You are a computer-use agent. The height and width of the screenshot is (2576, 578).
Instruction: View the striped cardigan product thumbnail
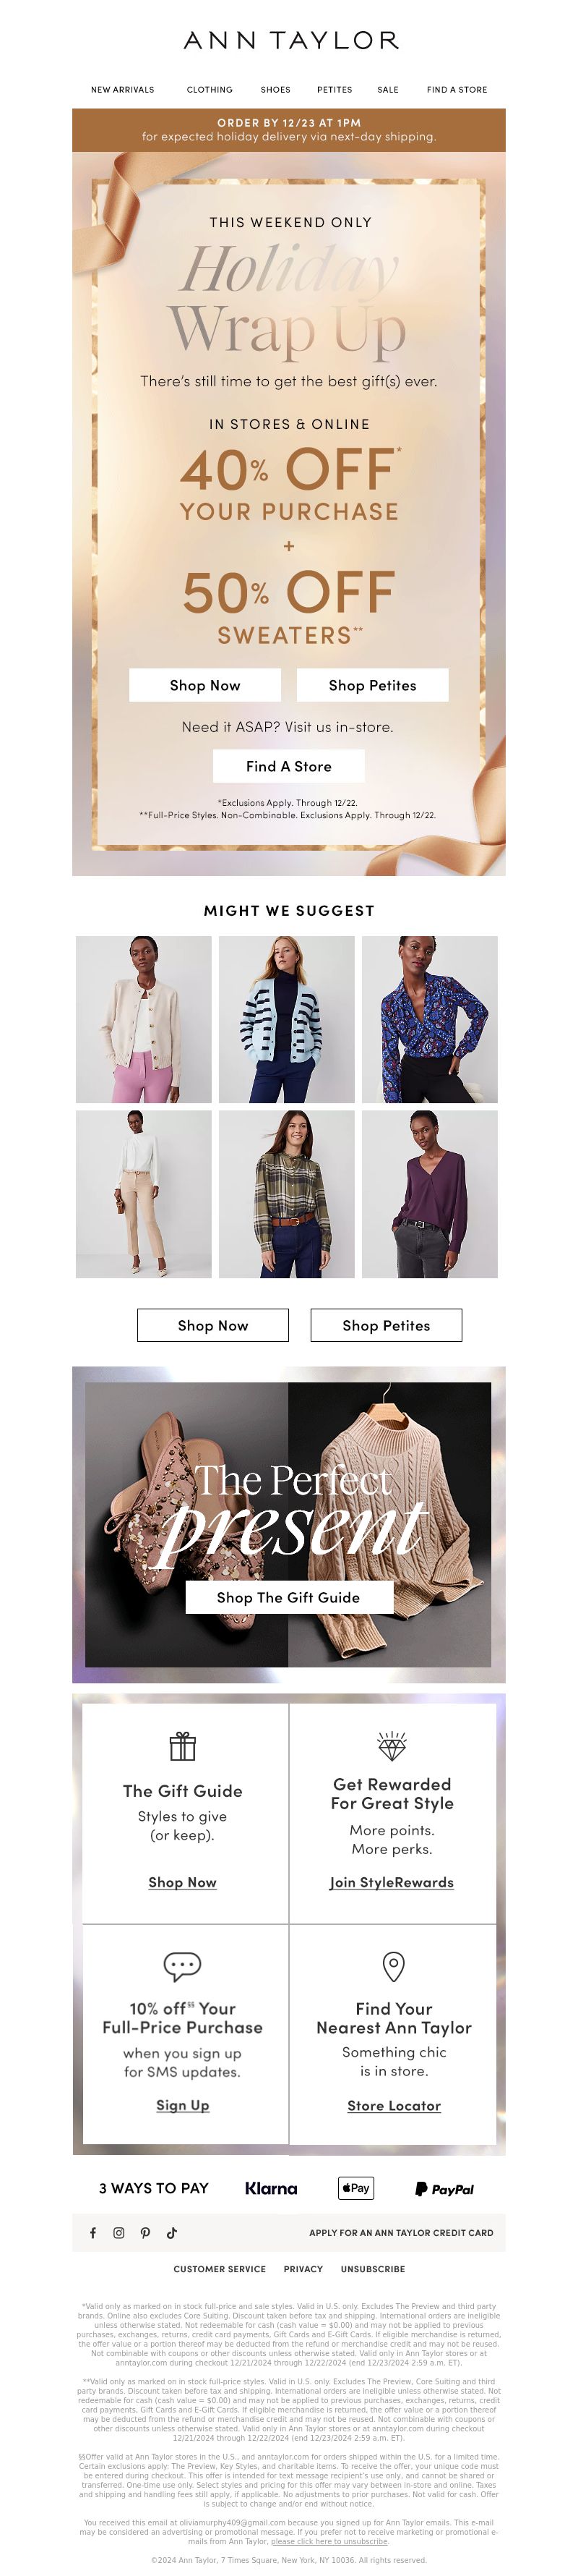click(287, 1019)
